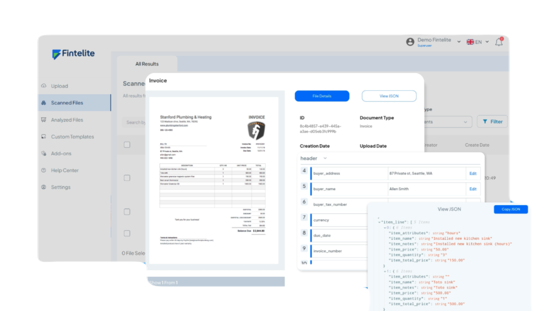Click the Settings icon in sidebar
This screenshot has width=553, height=311.
(44, 187)
